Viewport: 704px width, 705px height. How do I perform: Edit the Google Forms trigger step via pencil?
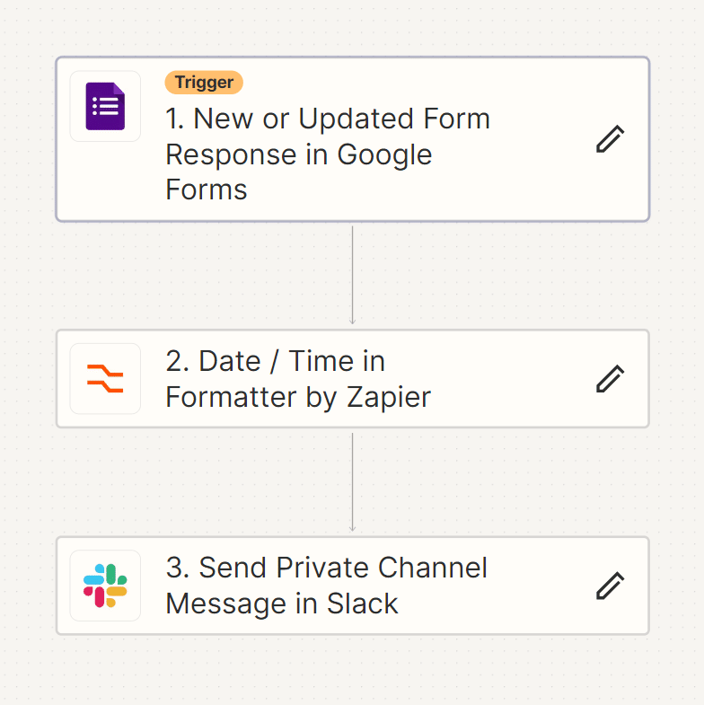[610, 139]
